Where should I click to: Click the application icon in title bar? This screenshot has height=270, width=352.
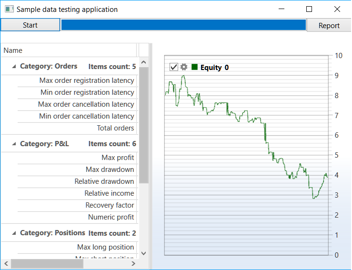[x=9, y=9]
